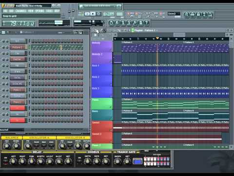Toggle the channel select LED of second channel
Image resolution: width=234 pixels, height=176 pixels.
[x=29, y=47]
